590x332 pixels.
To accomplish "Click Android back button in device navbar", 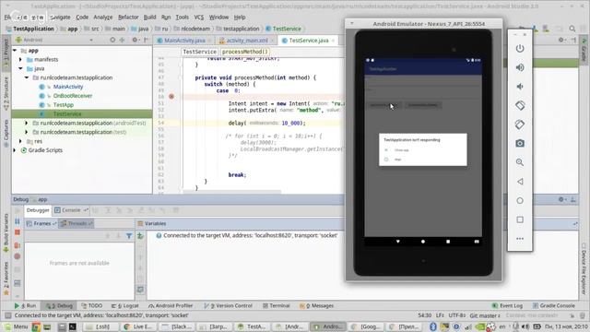I will click(x=398, y=242).
